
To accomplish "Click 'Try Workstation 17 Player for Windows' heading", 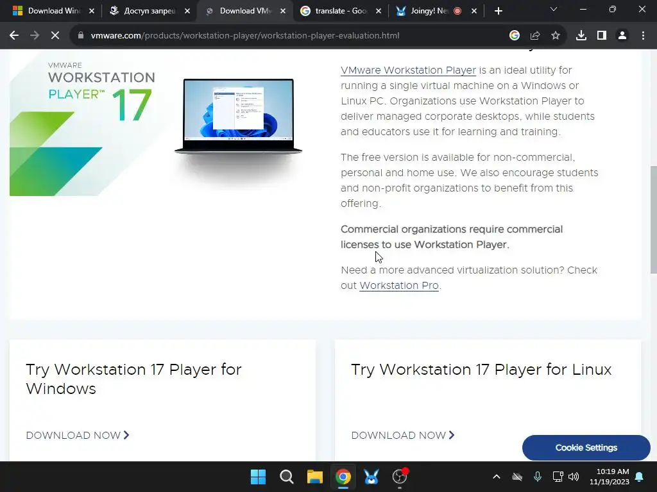I will coord(133,379).
